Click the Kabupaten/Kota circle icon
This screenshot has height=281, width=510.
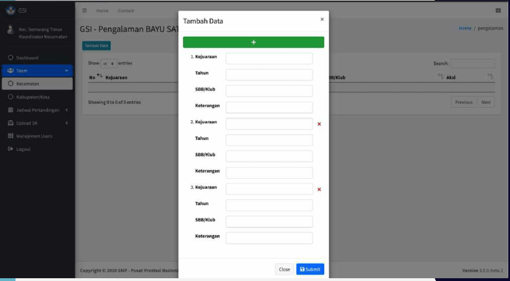pos(11,97)
